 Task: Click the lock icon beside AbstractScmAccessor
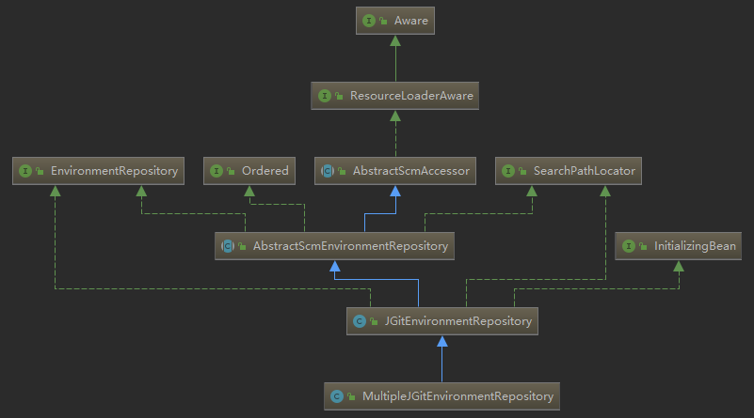[342, 171]
